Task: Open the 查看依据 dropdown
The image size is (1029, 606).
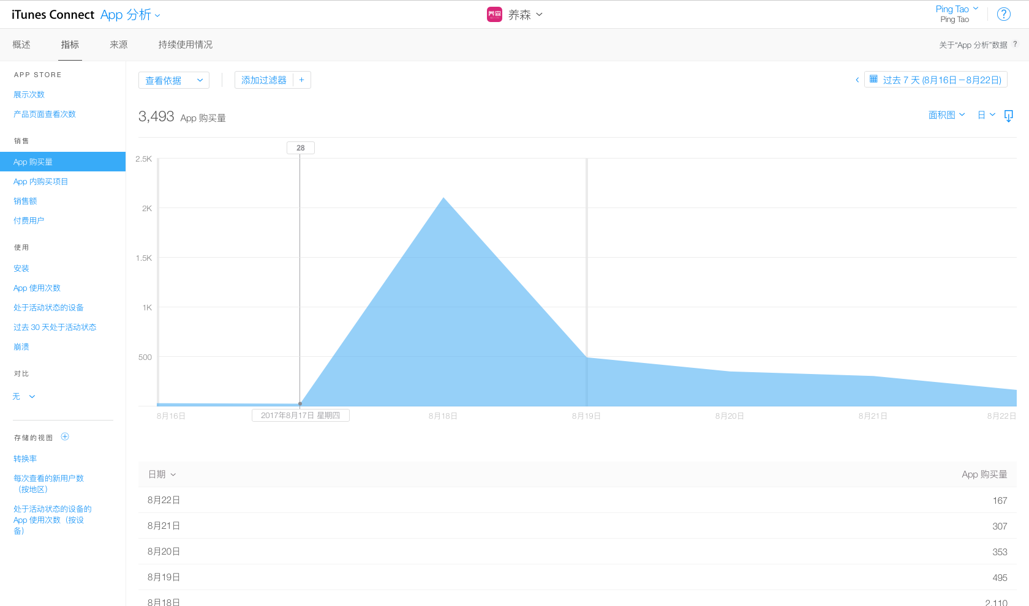Action: pyautogui.click(x=174, y=80)
